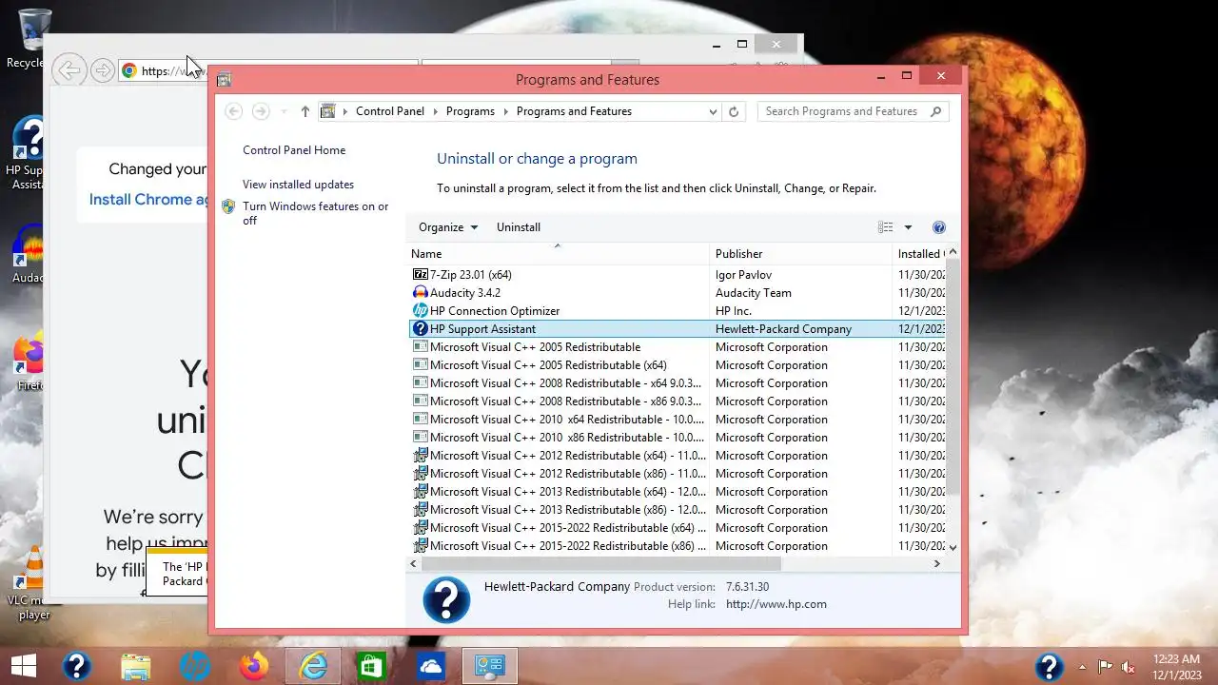Sort list by Name column header
This screenshot has height=685, width=1218.
(558, 254)
